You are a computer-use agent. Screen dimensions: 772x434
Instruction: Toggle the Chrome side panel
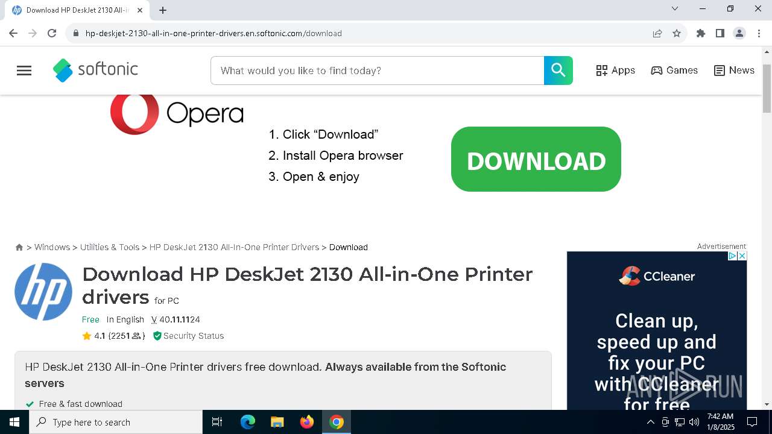720,33
